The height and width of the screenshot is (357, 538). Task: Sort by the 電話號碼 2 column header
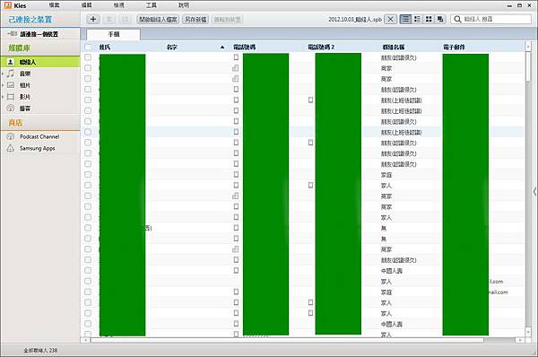(x=321, y=47)
